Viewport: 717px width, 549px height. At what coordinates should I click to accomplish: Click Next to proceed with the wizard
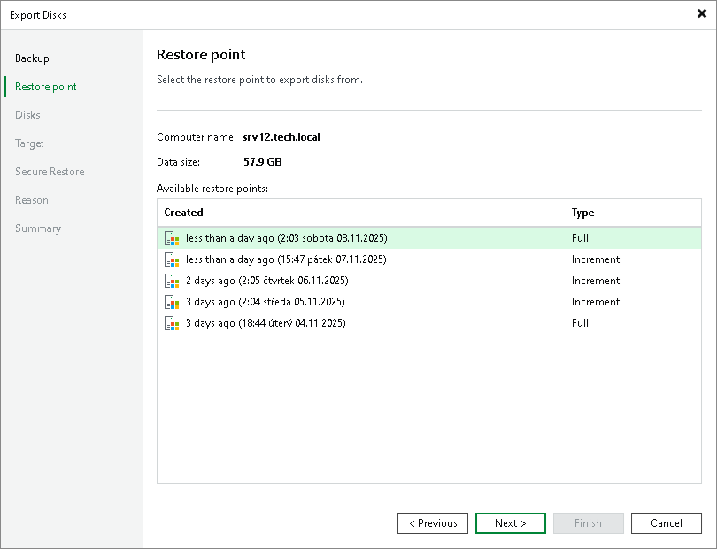pyautogui.click(x=511, y=522)
